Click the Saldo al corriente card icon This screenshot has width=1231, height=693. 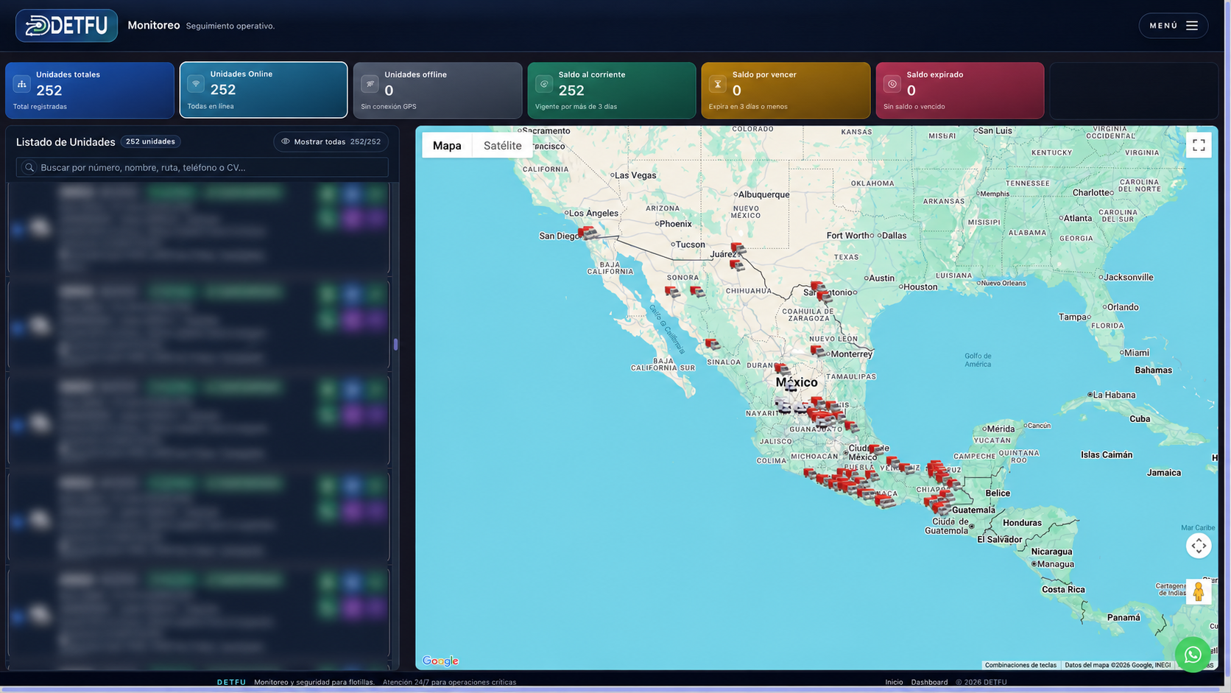tap(544, 84)
